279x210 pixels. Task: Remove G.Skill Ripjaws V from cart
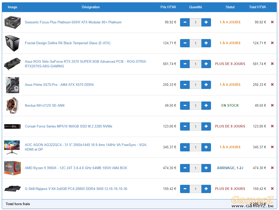pyautogui.click(x=272, y=188)
